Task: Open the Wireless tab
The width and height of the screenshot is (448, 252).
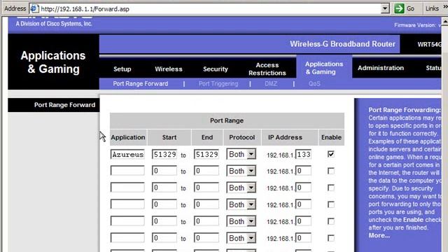Action: (x=169, y=69)
